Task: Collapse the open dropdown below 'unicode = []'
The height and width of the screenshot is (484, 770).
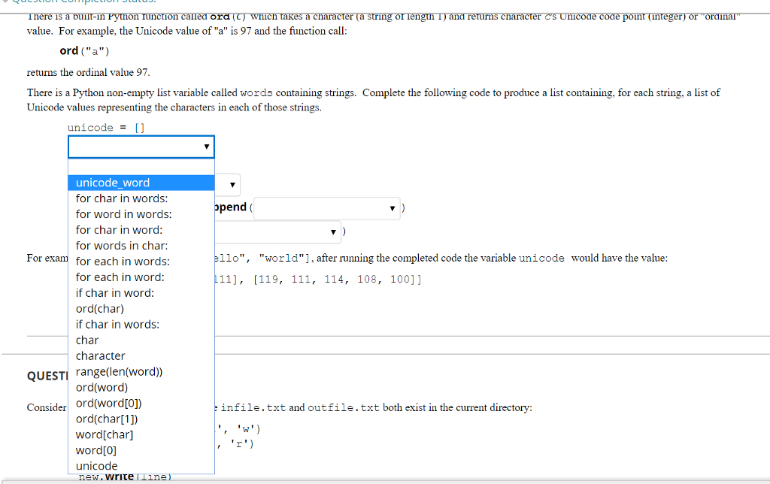Action: 141,147
